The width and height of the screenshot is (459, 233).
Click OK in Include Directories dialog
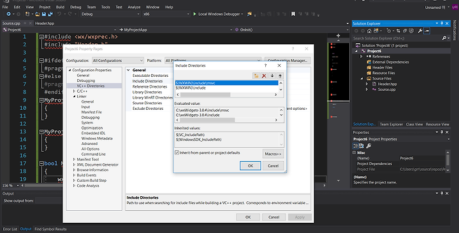pos(251,166)
